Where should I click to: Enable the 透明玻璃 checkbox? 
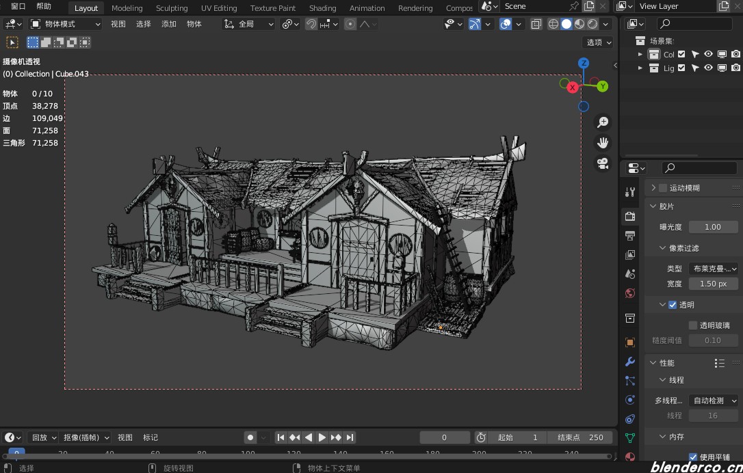693,325
